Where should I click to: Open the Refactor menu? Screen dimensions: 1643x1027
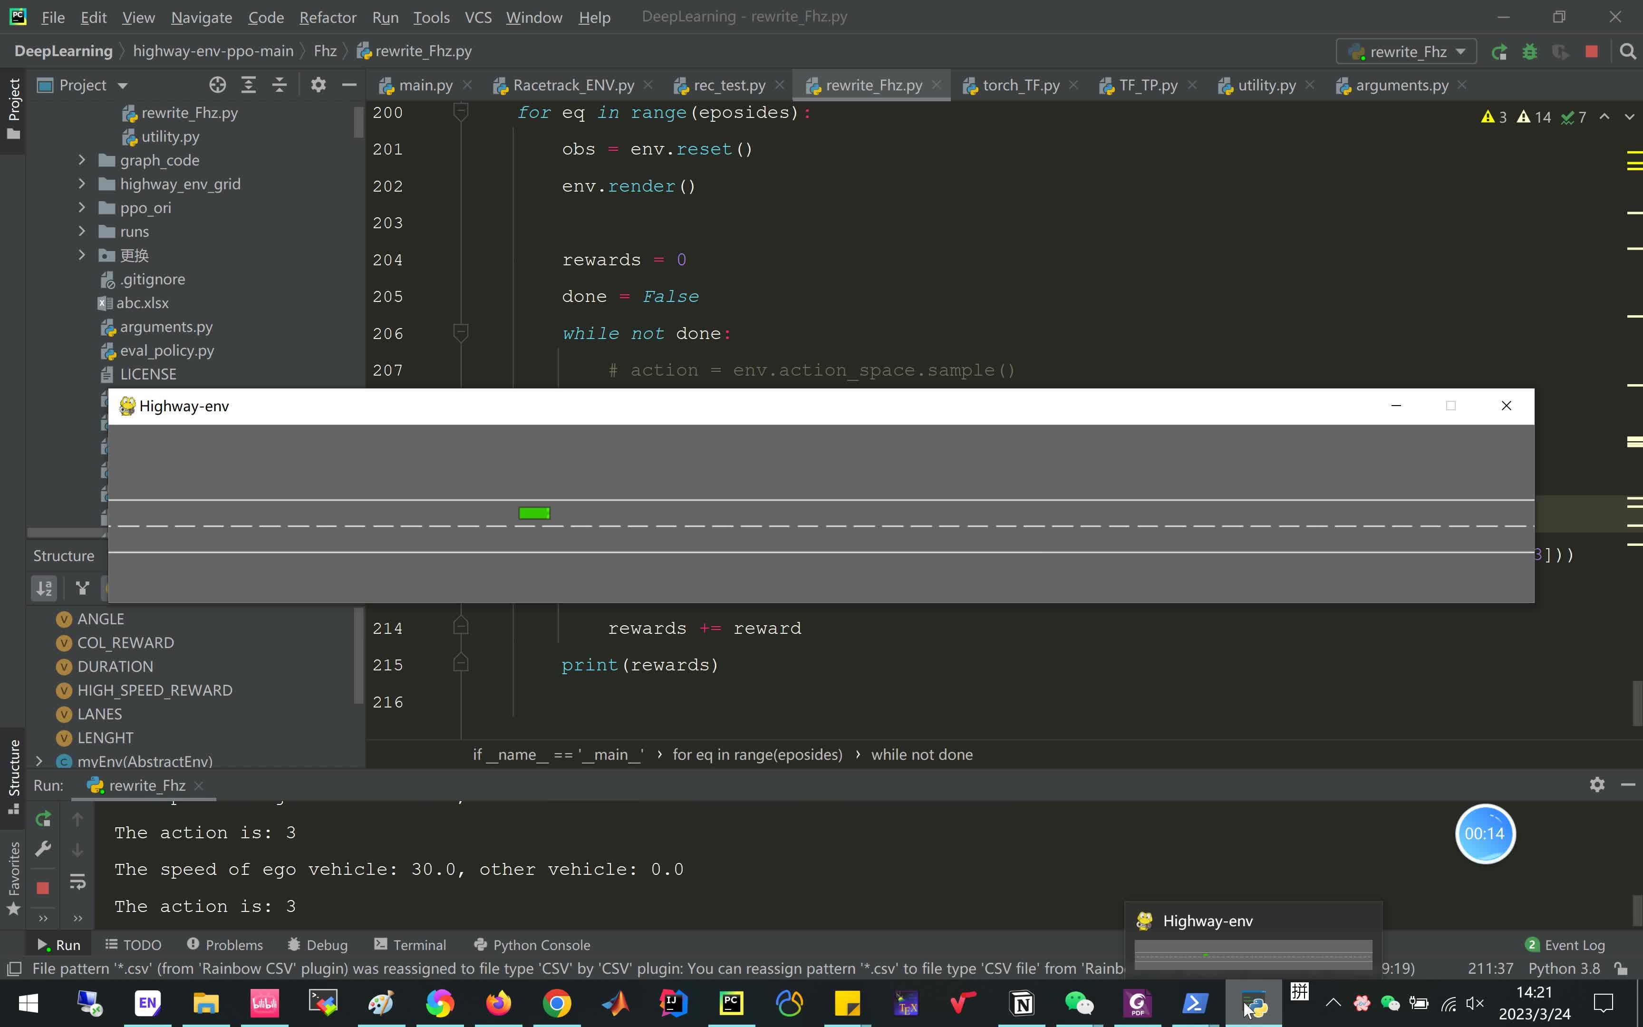[x=327, y=18]
